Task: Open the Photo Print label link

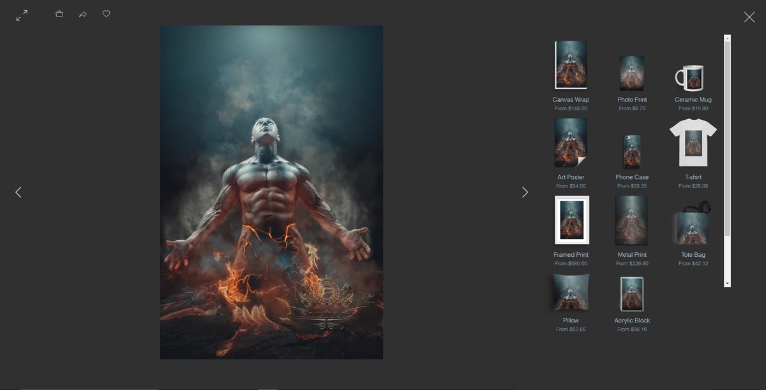Action: point(632,100)
